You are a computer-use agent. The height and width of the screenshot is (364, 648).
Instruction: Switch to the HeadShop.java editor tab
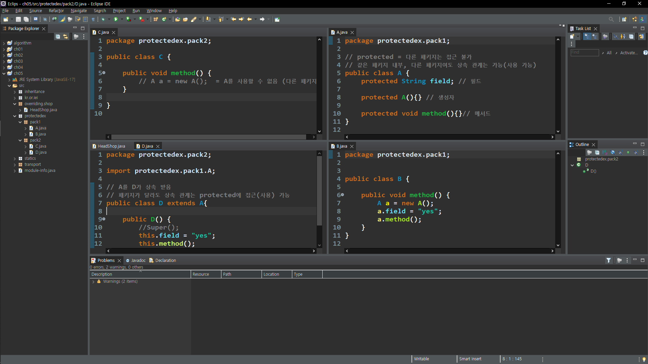coord(111,146)
